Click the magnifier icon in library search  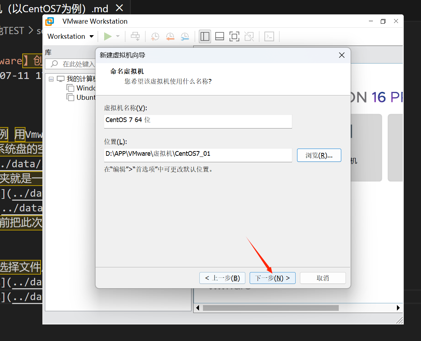click(x=55, y=64)
